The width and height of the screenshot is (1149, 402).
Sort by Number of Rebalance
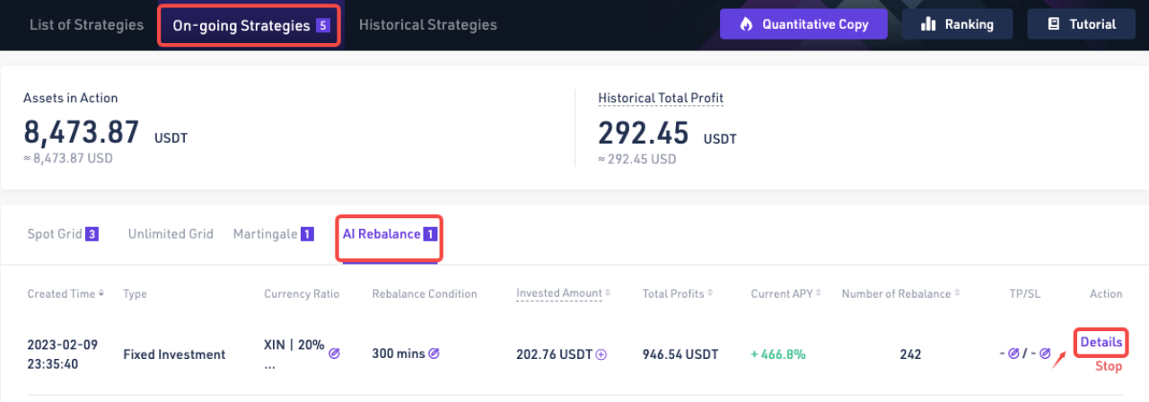point(958,293)
